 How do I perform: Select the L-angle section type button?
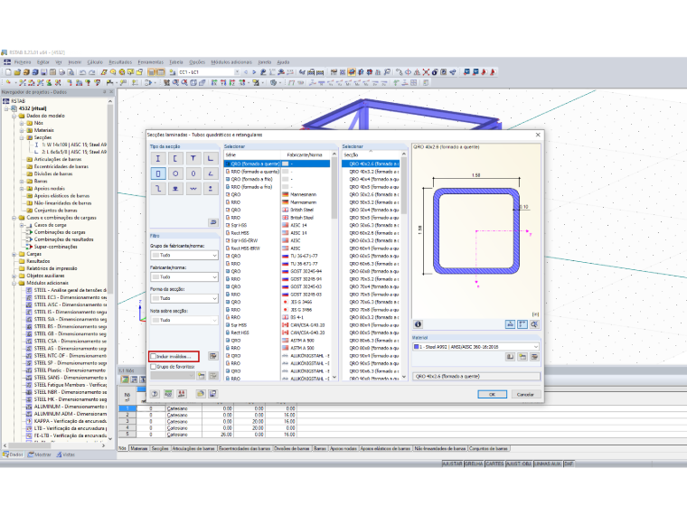211,158
